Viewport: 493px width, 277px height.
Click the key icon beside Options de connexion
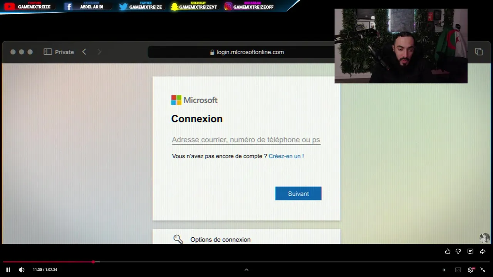click(178, 239)
